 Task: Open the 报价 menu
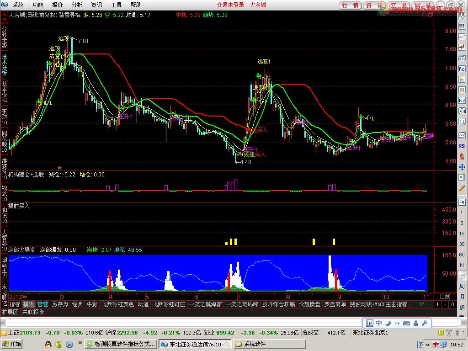point(57,5)
